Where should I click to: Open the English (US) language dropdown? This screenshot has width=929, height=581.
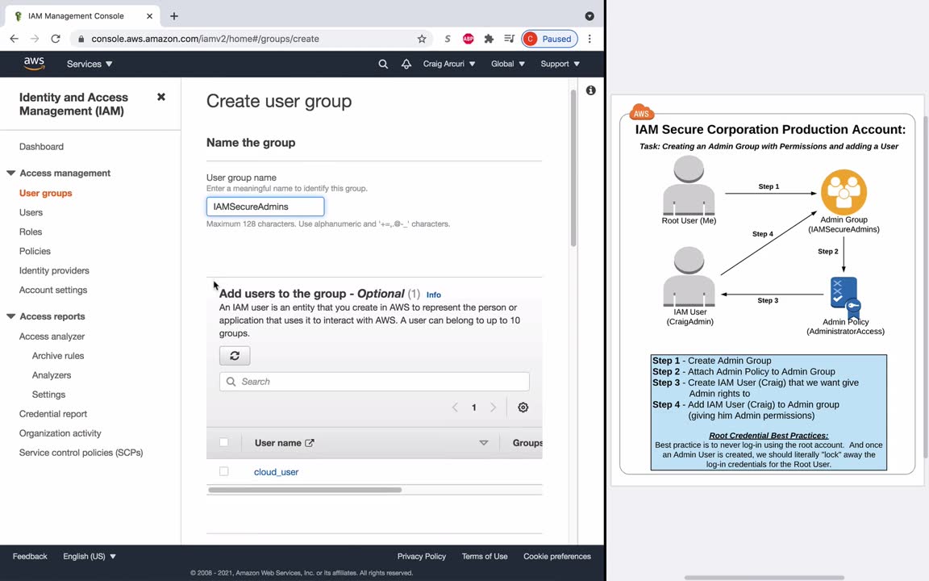90,556
